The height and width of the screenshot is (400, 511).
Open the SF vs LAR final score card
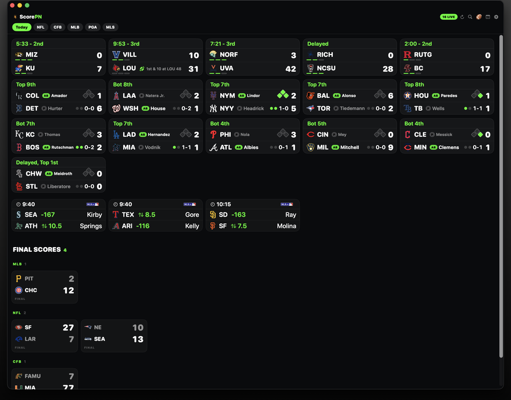click(x=45, y=336)
